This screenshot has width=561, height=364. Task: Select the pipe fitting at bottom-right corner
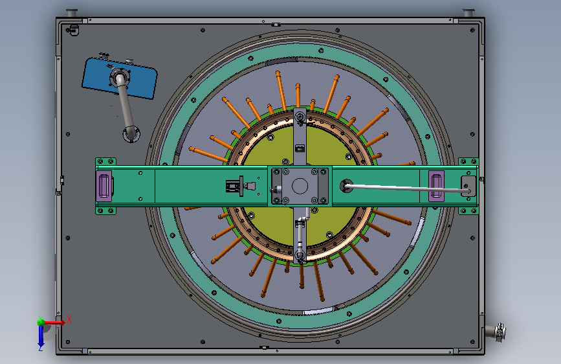click(x=496, y=332)
